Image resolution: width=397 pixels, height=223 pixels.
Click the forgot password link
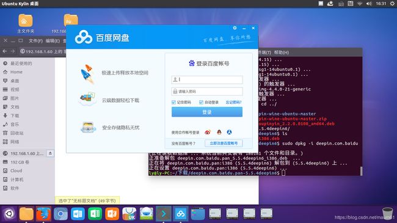(233, 103)
